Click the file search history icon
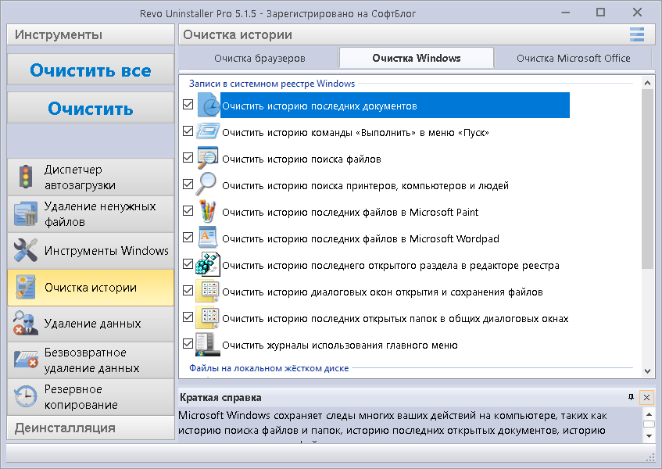The width and height of the screenshot is (662, 469). 208,158
